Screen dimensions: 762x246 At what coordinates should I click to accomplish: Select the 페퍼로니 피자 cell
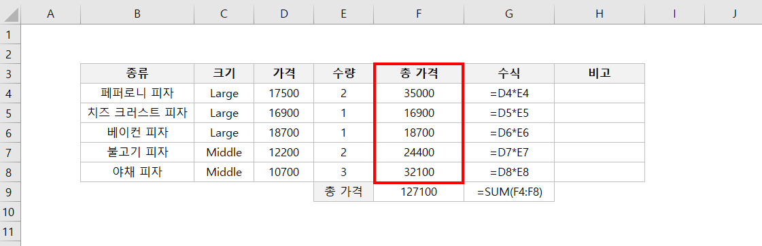pyautogui.click(x=137, y=93)
